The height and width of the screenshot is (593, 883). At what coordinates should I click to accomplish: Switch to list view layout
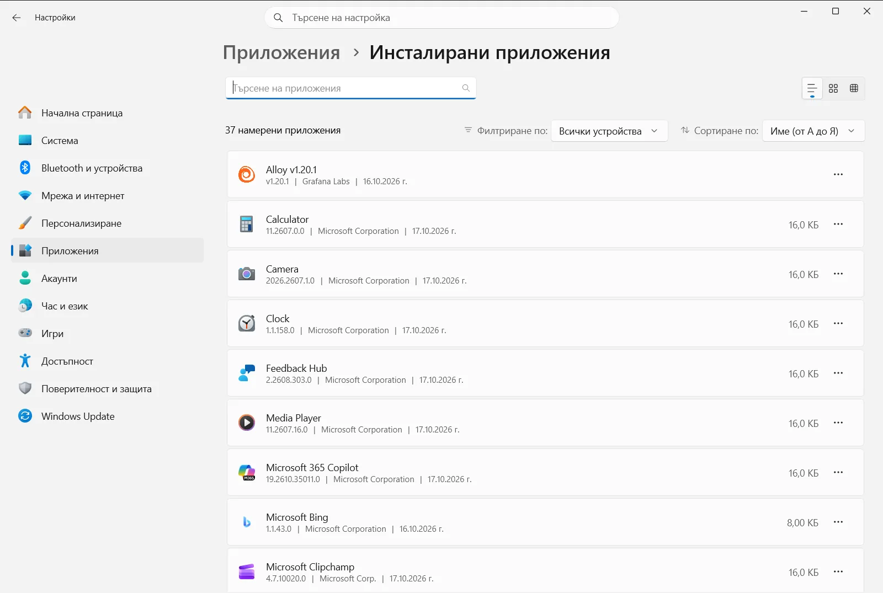pyautogui.click(x=812, y=88)
